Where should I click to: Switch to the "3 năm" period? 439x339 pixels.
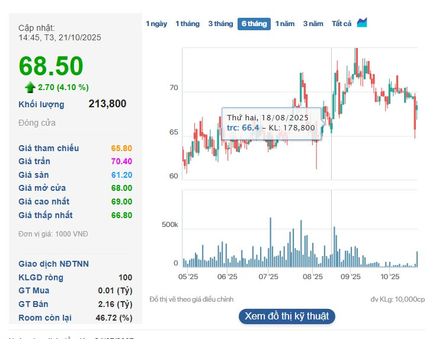pyautogui.click(x=313, y=24)
